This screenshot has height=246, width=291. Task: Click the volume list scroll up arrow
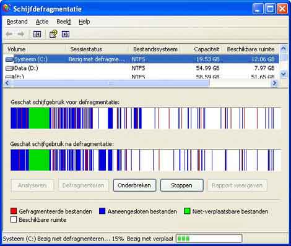pos(284,49)
